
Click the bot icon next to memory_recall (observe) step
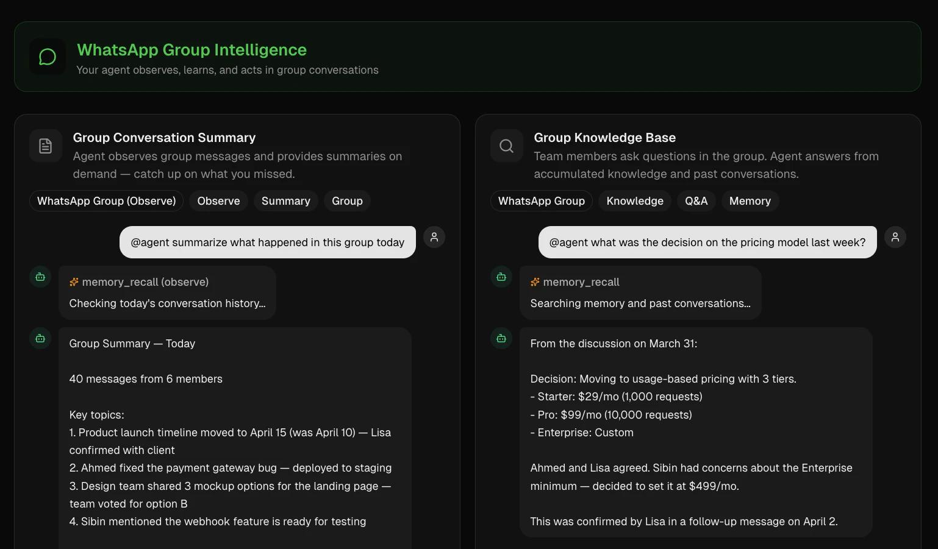click(x=40, y=276)
